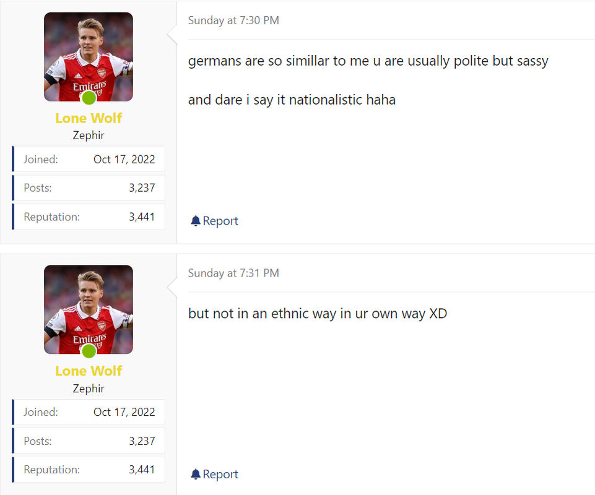Open the first post's user avatar image
Image resolution: width=595 pixels, height=495 pixels.
pyautogui.click(x=89, y=57)
